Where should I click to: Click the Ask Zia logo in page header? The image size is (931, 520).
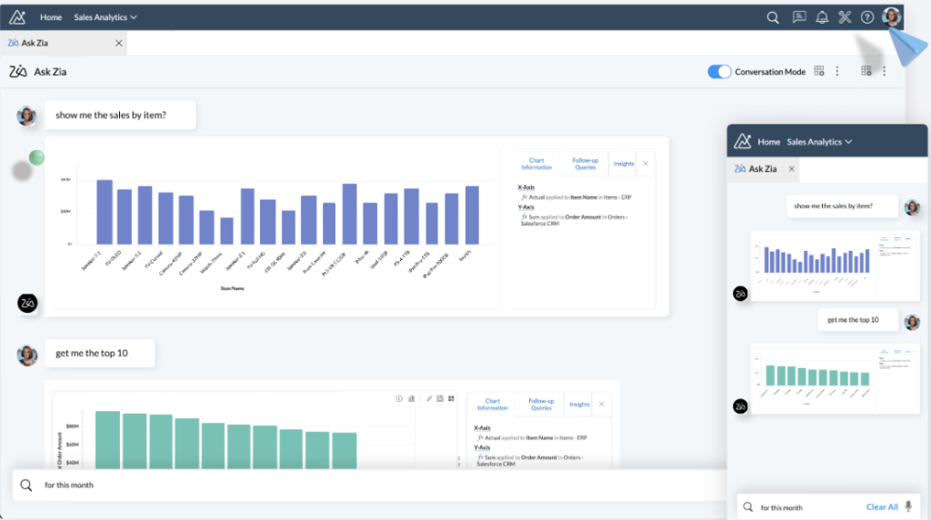[18, 72]
